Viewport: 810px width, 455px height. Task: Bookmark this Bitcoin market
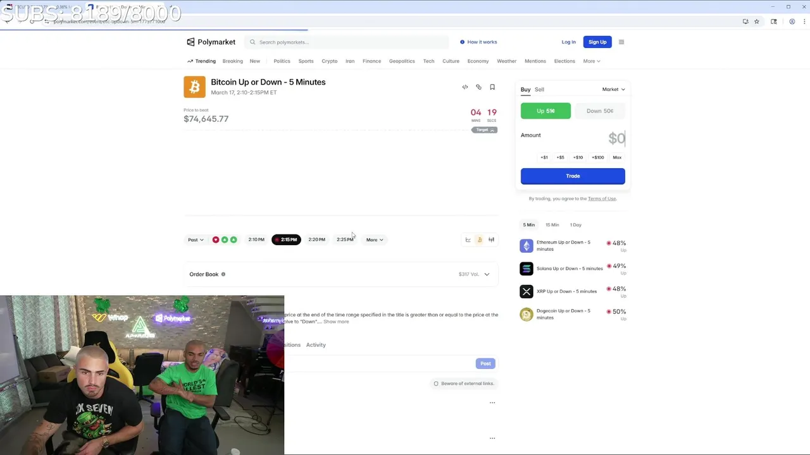click(x=492, y=87)
